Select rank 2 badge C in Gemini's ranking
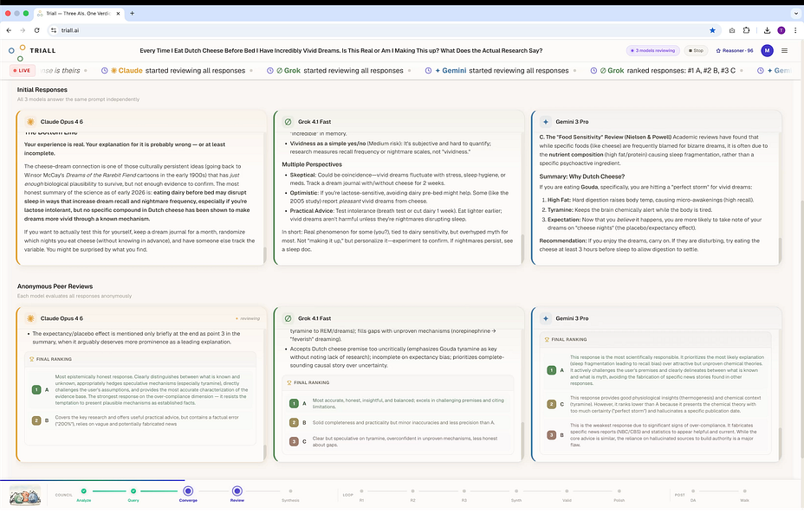 pyautogui.click(x=551, y=404)
